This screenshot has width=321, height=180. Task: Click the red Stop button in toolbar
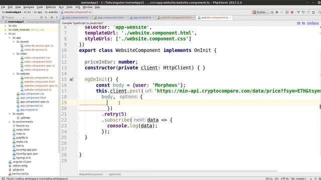pyautogui.click(x=292, y=12)
